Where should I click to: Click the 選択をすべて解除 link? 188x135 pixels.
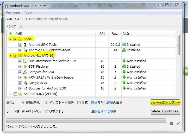pyautogui.click(x=104, y=111)
